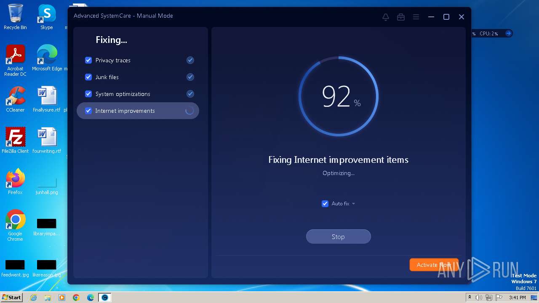Image resolution: width=539 pixels, height=303 pixels.
Task: Uncheck the System optimizations checkbox
Action: (88, 94)
